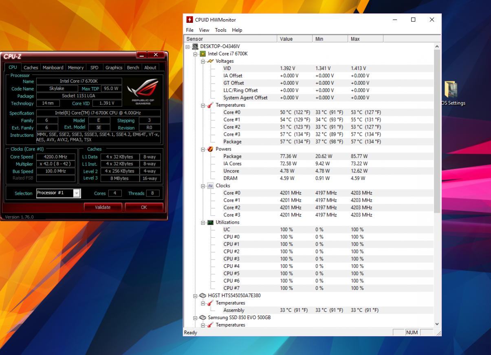Image resolution: width=491 pixels, height=355 pixels.
Task: Collapse the DESKTOP-O4346IV tree node
Action: [x=188, y=46]
